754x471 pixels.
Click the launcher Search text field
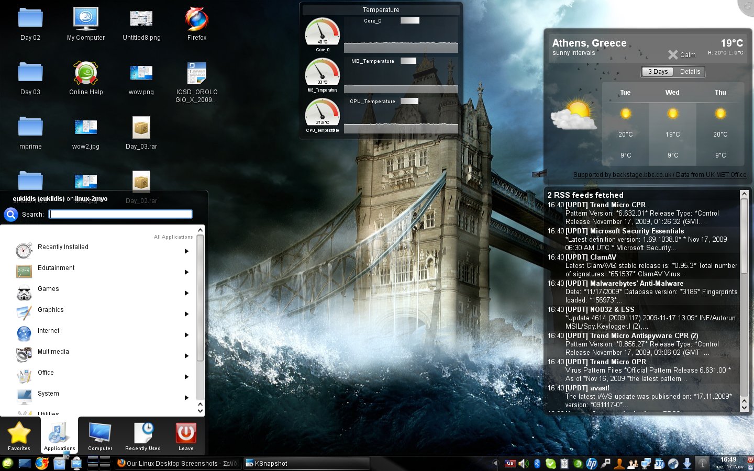(120, 214)
